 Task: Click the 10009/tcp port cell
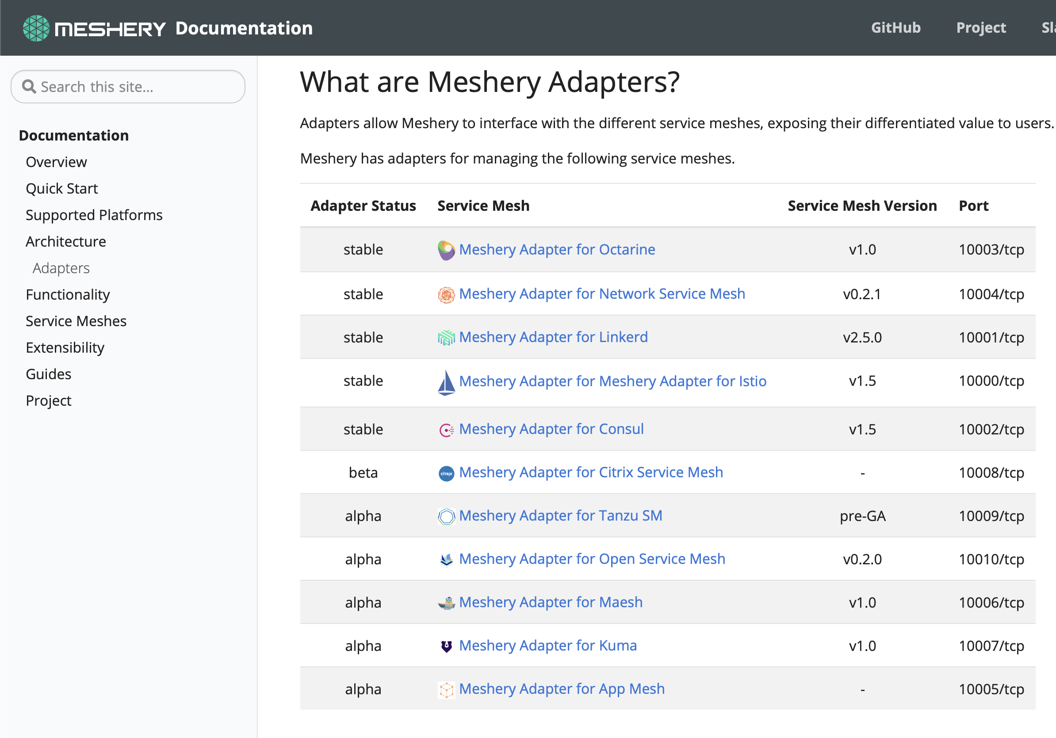click(x=991, y=516)
